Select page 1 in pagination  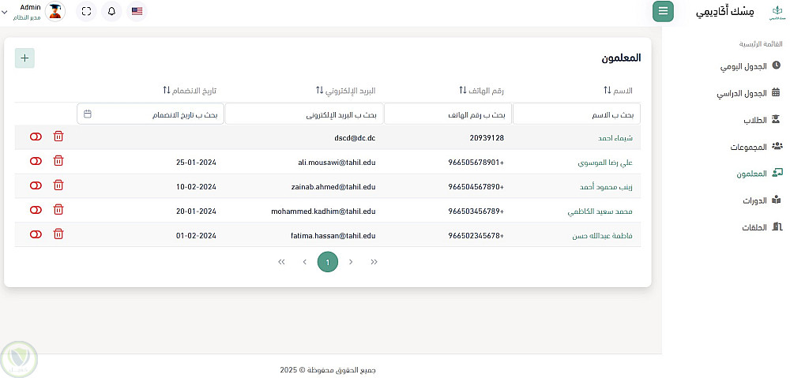(x=327, y=261)
